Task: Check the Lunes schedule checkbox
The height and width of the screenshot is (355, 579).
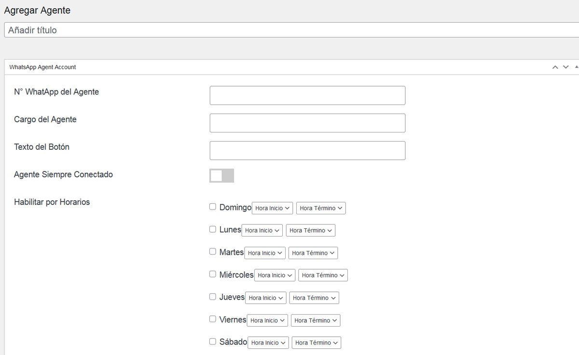Action: [213, 229]
